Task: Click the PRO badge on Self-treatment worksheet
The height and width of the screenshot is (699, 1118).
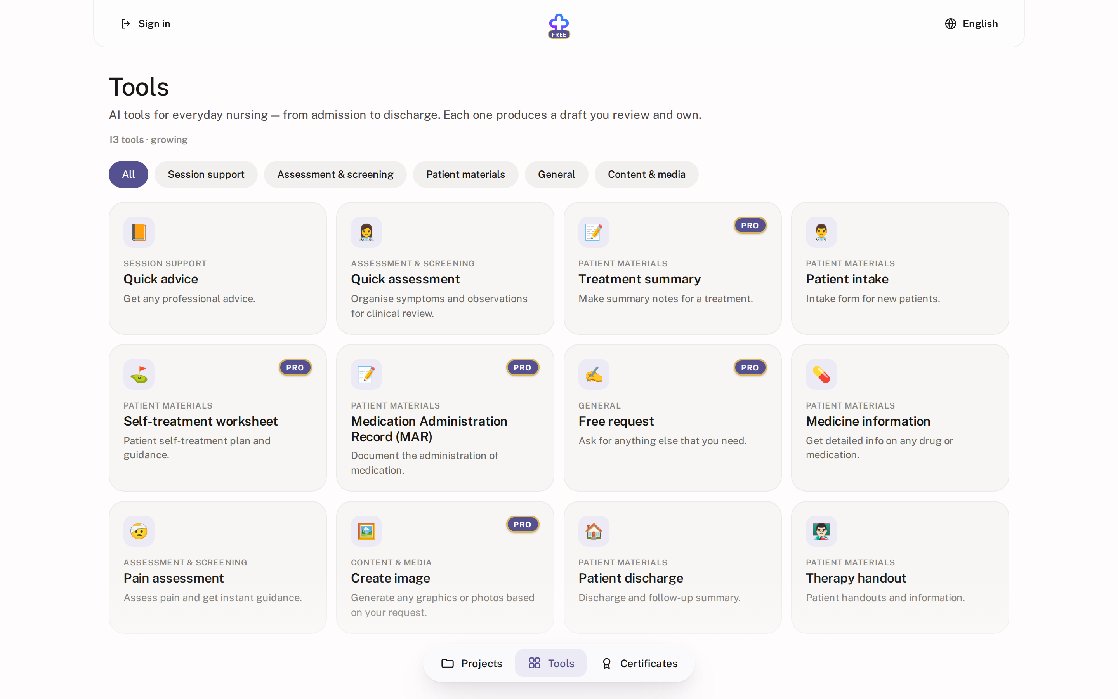Action: [295, 367]
